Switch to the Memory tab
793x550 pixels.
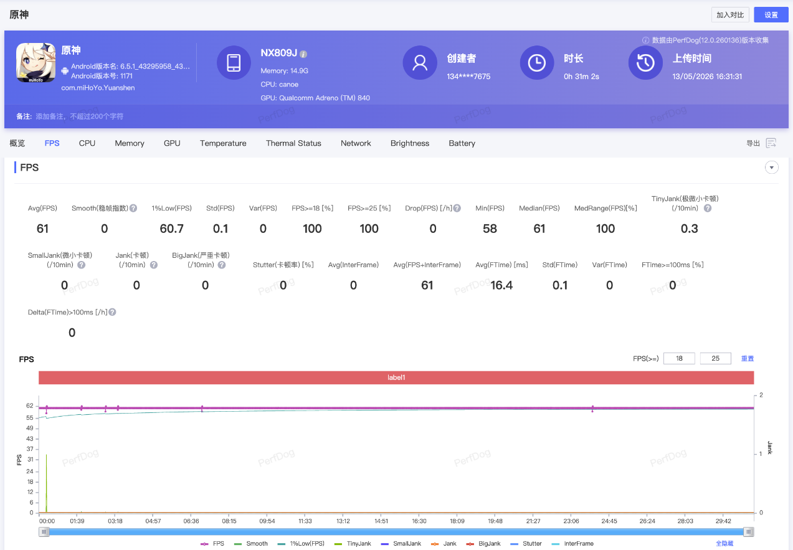(130, 143)
